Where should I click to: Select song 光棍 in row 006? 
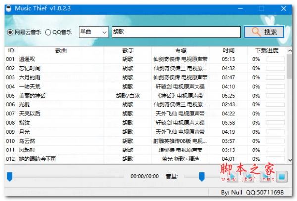[24, 104]
